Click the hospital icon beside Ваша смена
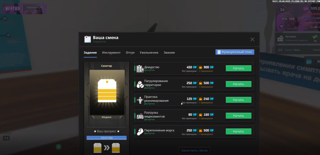 tap(87, 39)
